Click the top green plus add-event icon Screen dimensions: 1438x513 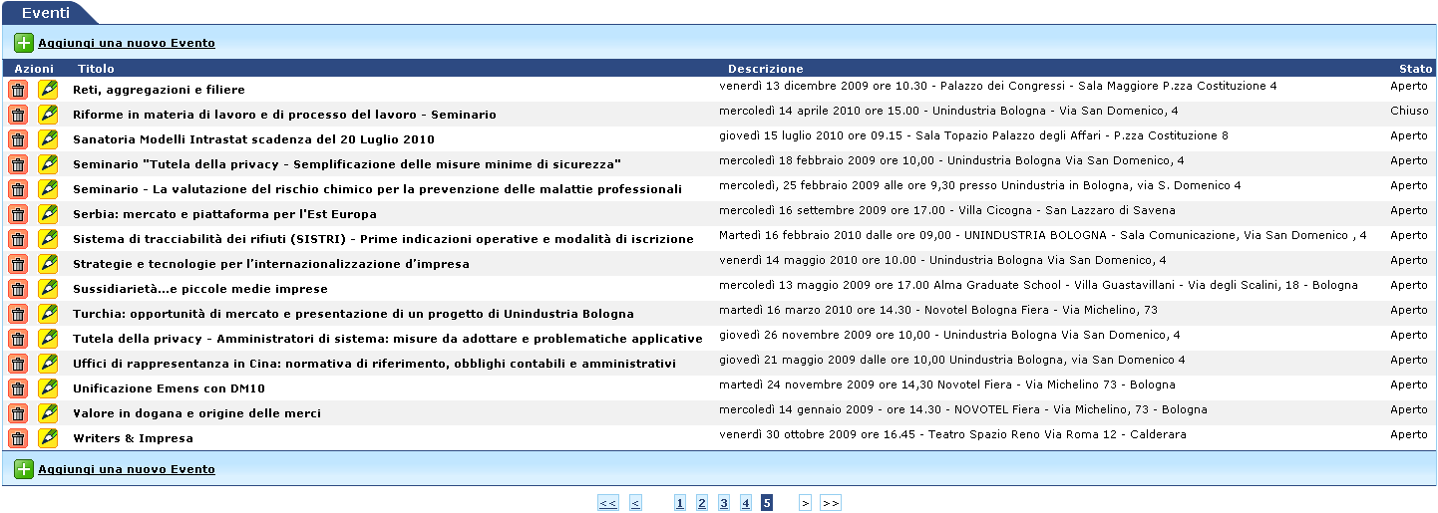pyautogui.click(x=24, y=43)
